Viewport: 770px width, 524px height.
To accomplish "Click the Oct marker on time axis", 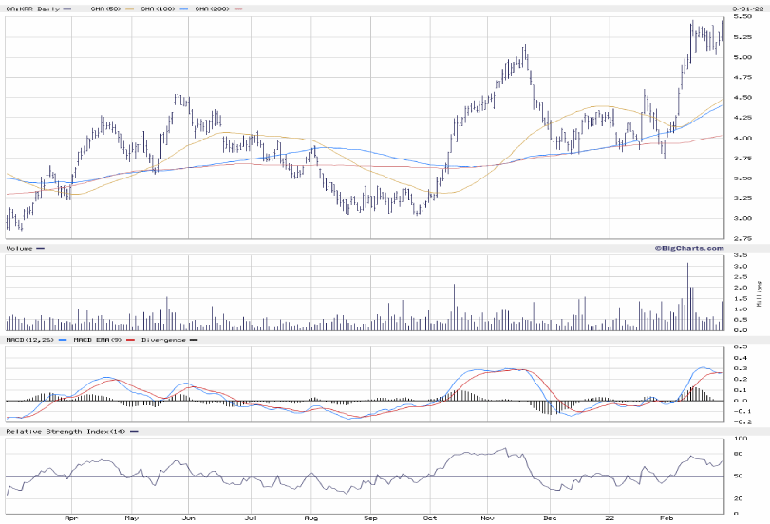I will (429, 519).
